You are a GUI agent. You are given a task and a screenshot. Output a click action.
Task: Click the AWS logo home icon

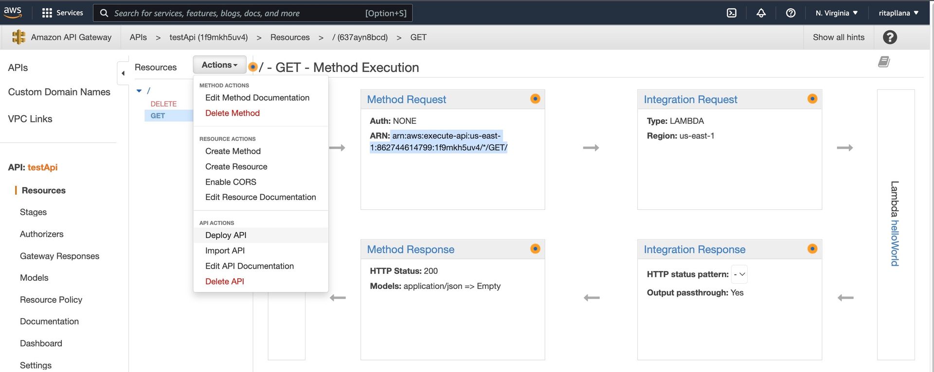click(13, 12)
